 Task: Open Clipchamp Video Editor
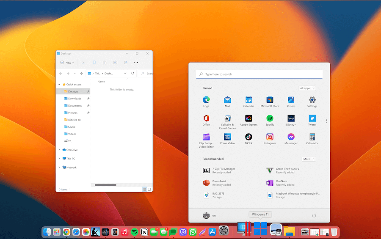click(206, 140)
